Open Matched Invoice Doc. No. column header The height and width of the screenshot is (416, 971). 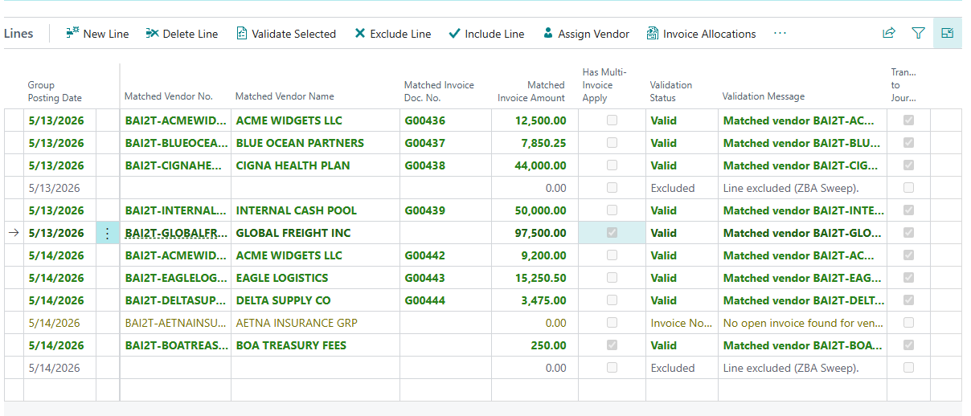pyautogui.click(x=439, y=92)
